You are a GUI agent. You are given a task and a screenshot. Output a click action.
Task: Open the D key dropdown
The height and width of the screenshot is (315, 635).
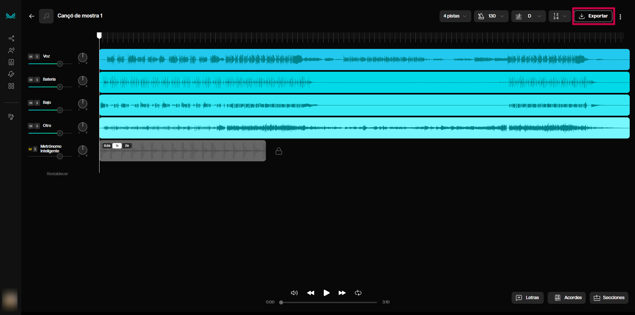click(528, 16)
